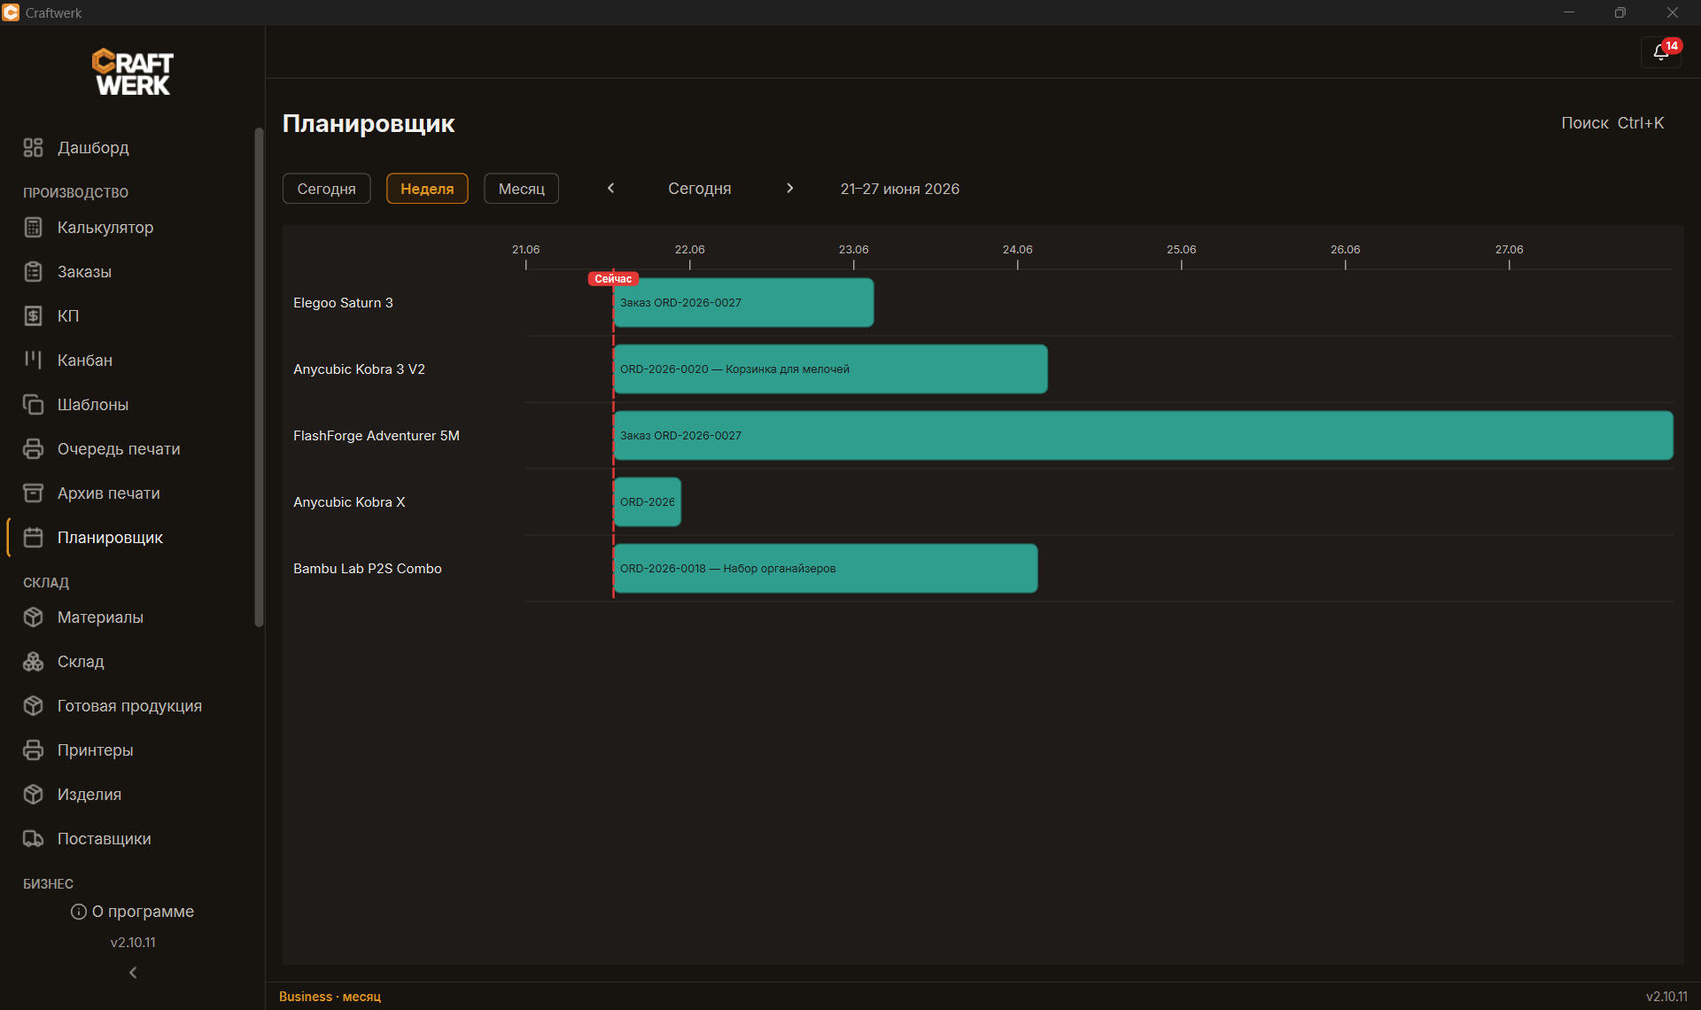The width and height of the screenshot is (1701, 1010).
Task: Click the Elegoo Saturn 3 printer row label
Action: [343, 303]
